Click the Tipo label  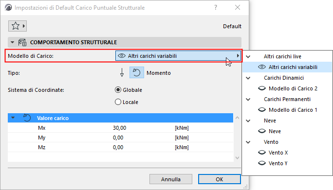click(14, 73)
